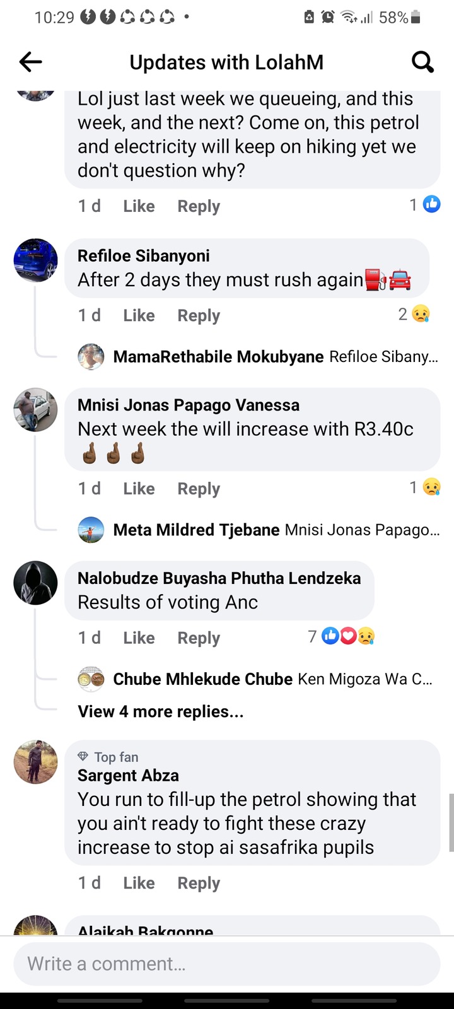Open the search magnifier icon
Image resolution: width=454 pixels, height=1009 pixels.
[422, 62]
